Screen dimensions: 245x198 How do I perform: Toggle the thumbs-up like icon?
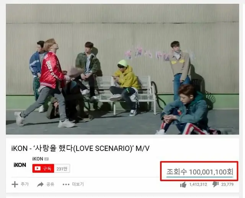tap(183, 185)
